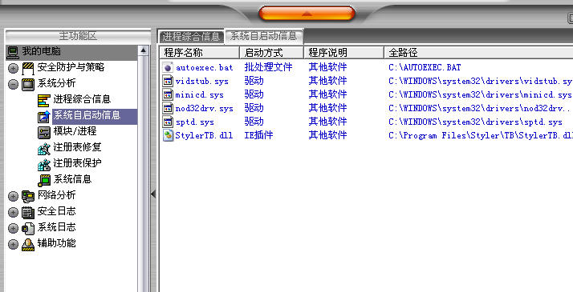Click the sptd.sys full path cell

[475, 122]
